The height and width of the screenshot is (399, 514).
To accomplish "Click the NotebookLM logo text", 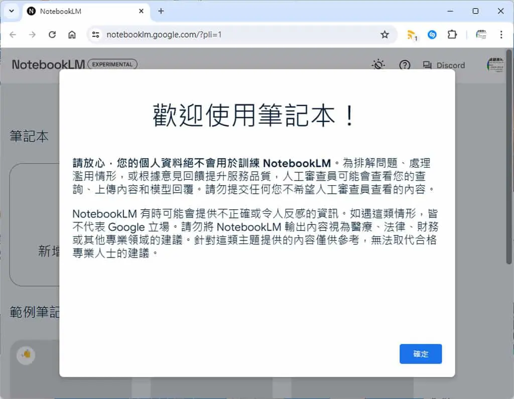I will (48, 65).
